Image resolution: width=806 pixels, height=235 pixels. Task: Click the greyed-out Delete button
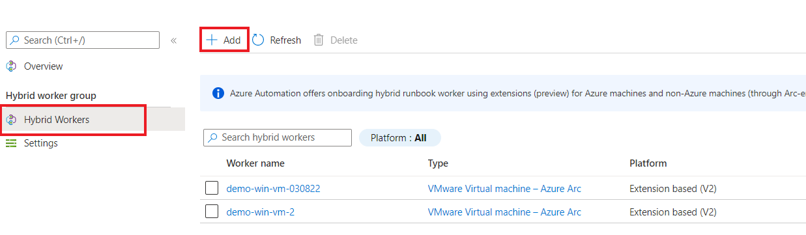click(336, 40)
